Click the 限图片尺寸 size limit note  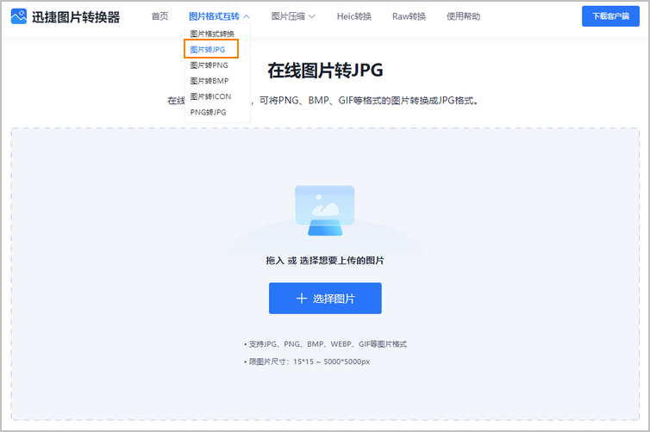307,361
